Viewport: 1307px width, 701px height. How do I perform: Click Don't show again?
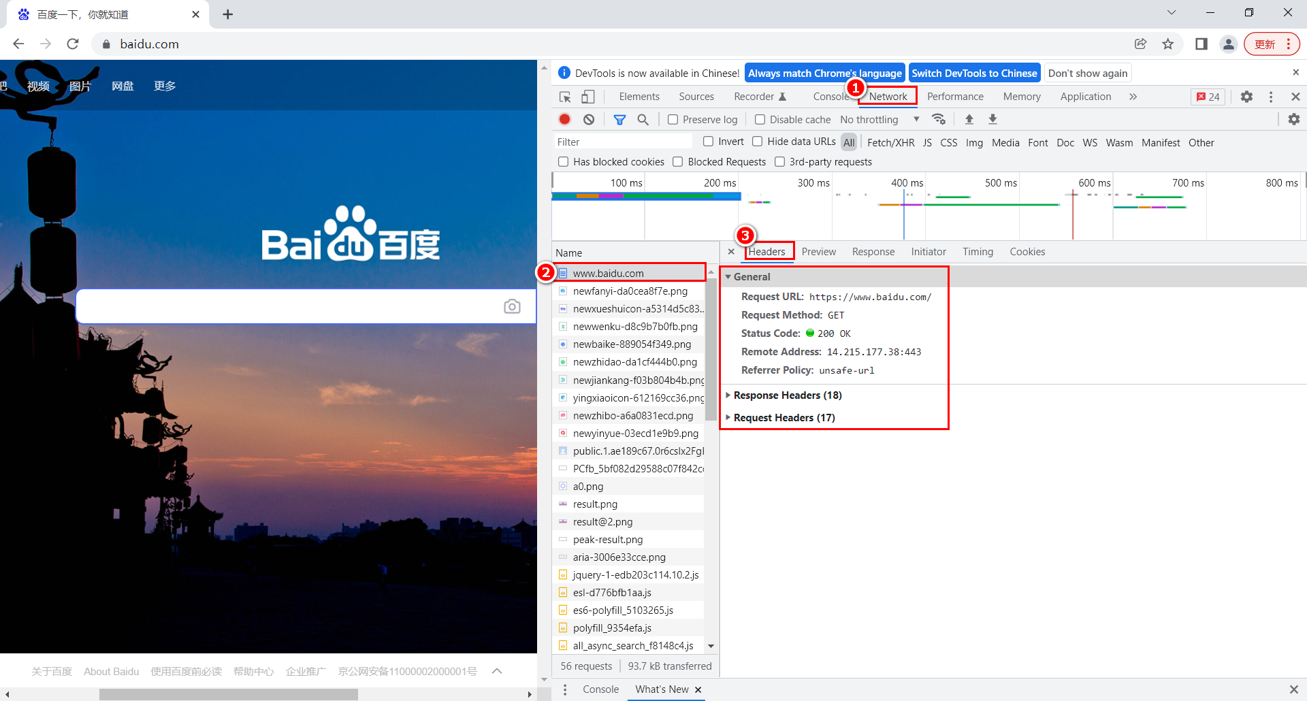[1088, 73]
